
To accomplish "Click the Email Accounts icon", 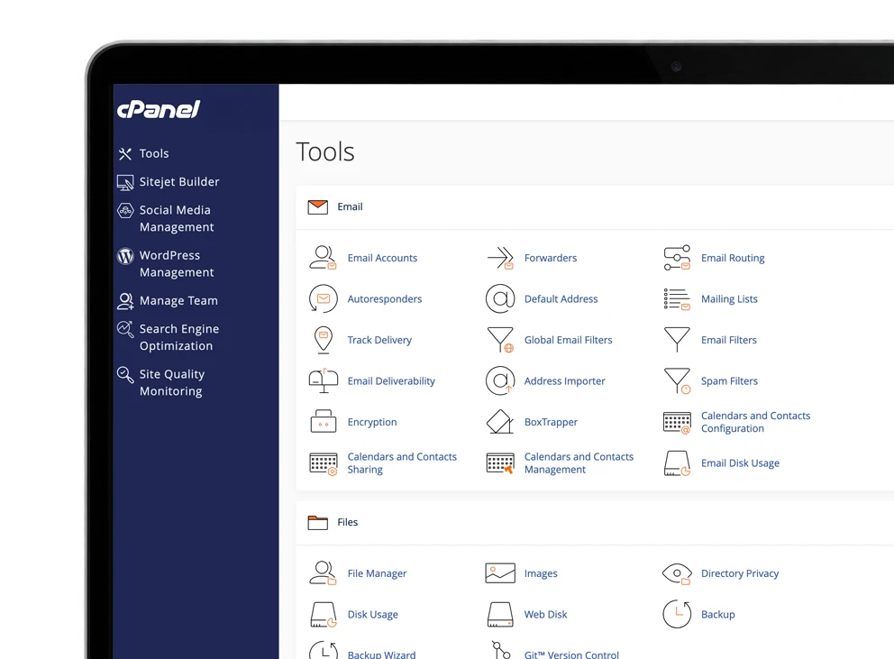I will [x=323, y=257].
